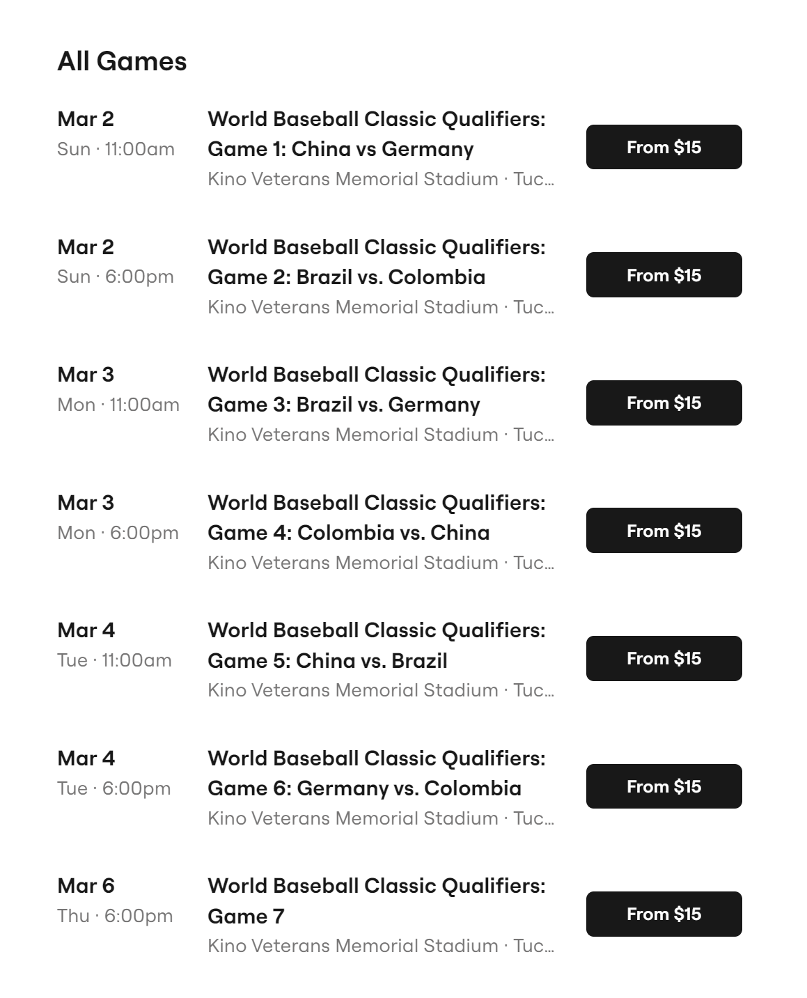
Task: Buy tickets for Brazil vs. Germany game
Action: (664, 403)
